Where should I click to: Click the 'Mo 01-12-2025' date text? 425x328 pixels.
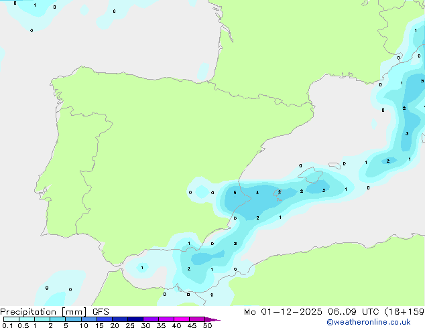(283, 312)
